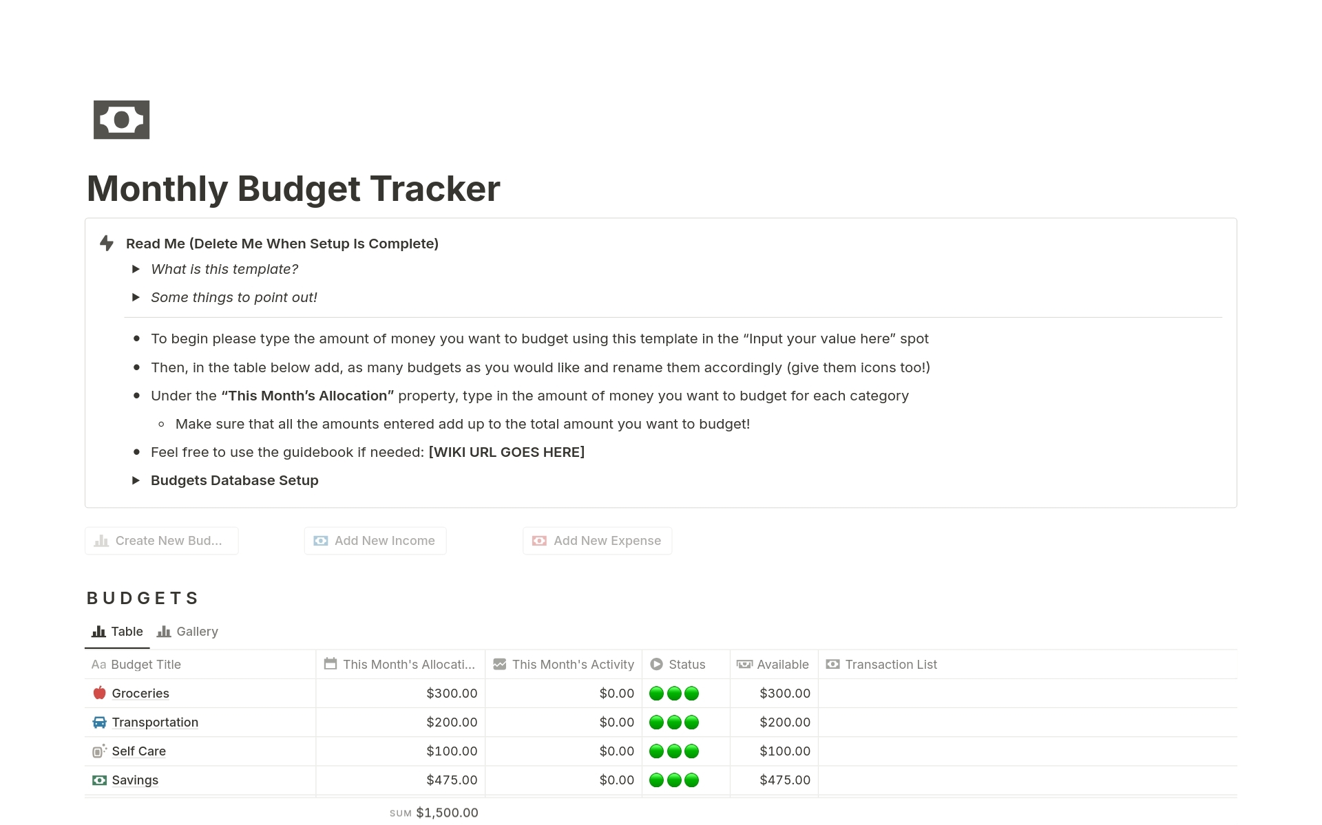Screen dimensions: 1322x825
Task: Click the lightning bolt callout icon
Action: pyautogui.click(x=107, y=243)
